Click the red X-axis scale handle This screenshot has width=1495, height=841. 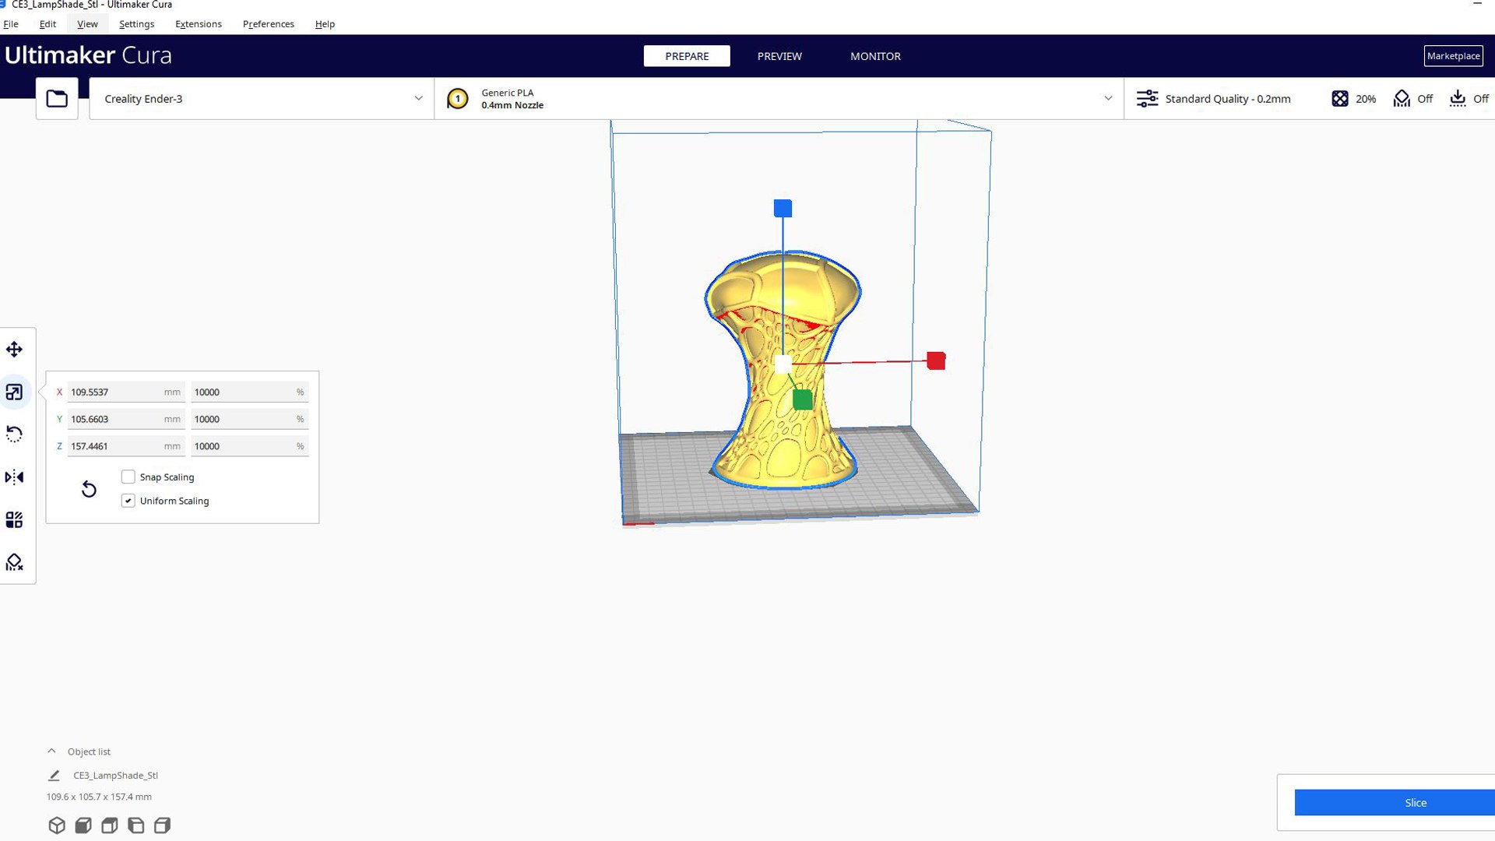click(936, 361)
